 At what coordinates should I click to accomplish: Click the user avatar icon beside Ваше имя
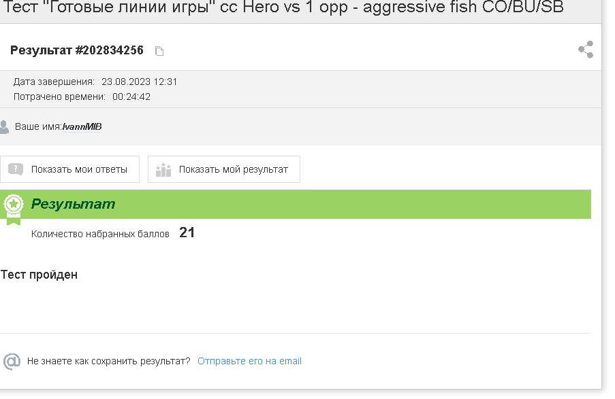pyautogui.click(x=4, y=127)
